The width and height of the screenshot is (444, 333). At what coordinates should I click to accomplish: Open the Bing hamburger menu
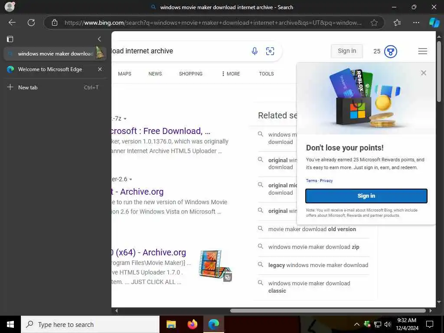click(x=423, y=51)
